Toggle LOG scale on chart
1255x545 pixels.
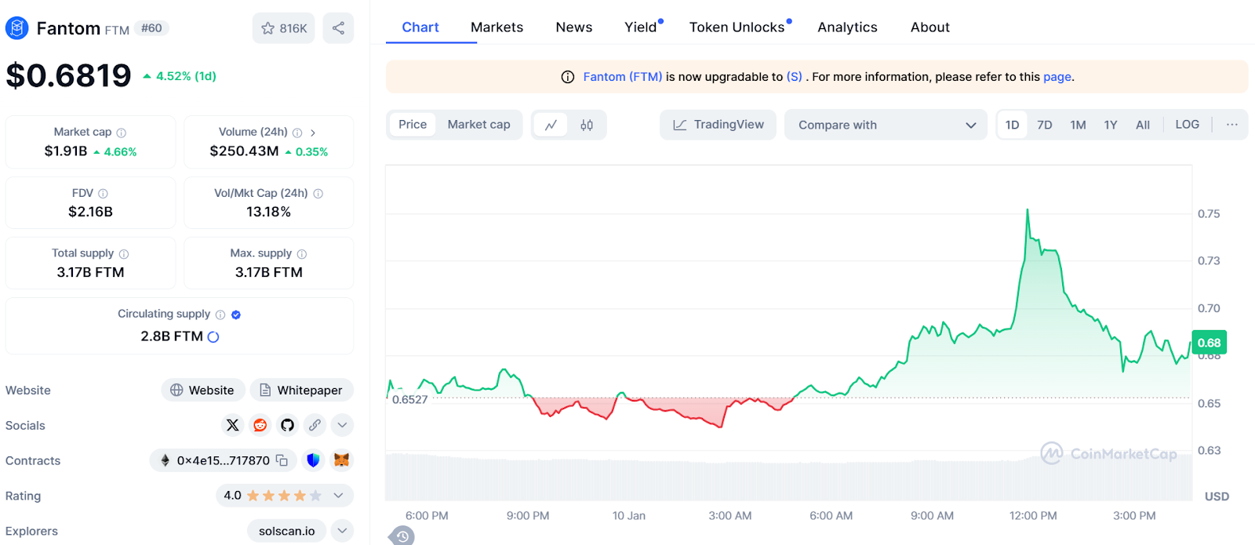pyautogui.click(x=1187, y=125)
